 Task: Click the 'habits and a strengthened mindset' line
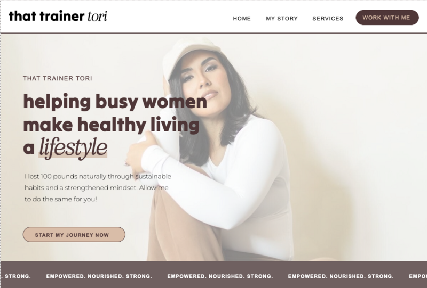(x=97, y=188)
